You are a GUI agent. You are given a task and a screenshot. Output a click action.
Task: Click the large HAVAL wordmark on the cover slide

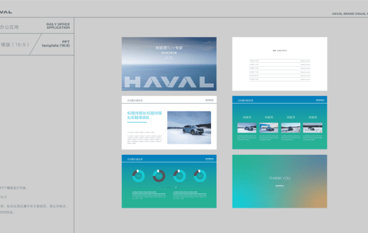pos(169,82)
